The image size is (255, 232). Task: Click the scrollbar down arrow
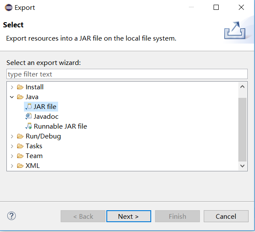point(242,166)
